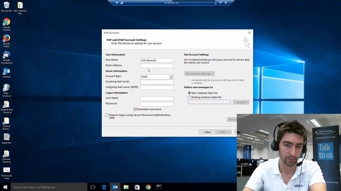Open the Outlook desktop icon
This screenshot has width=341, height=191.
point(6,73)
